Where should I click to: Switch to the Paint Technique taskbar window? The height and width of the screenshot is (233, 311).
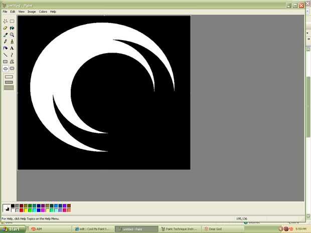180,229
